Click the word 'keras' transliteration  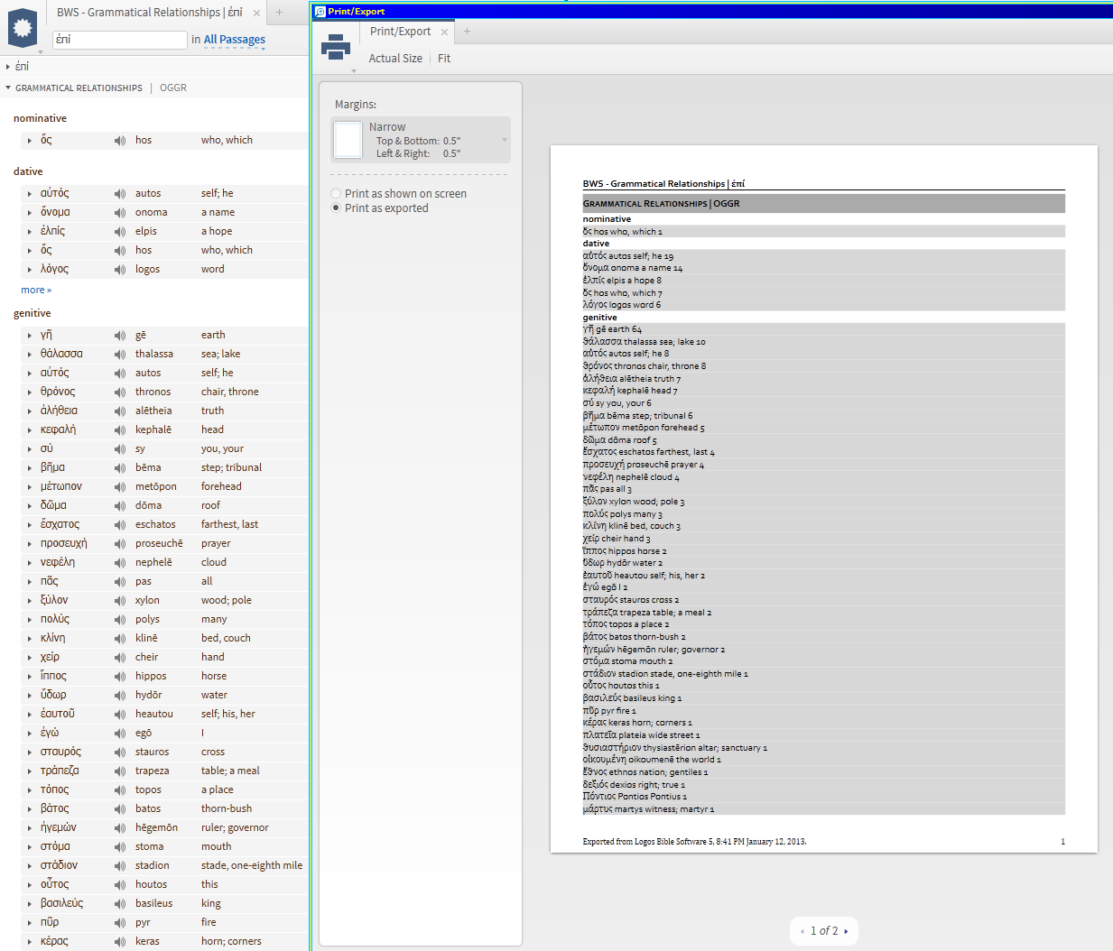pyautogui.click(x=147, y=942)
